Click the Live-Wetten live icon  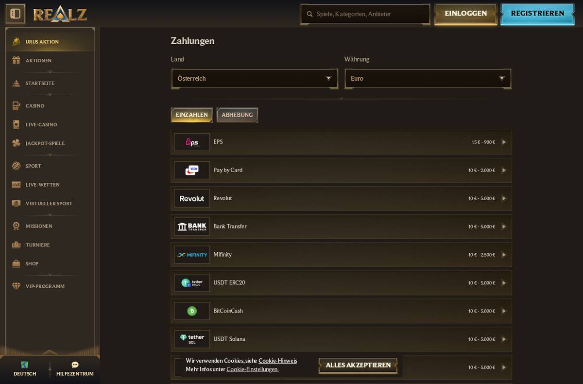16,185
